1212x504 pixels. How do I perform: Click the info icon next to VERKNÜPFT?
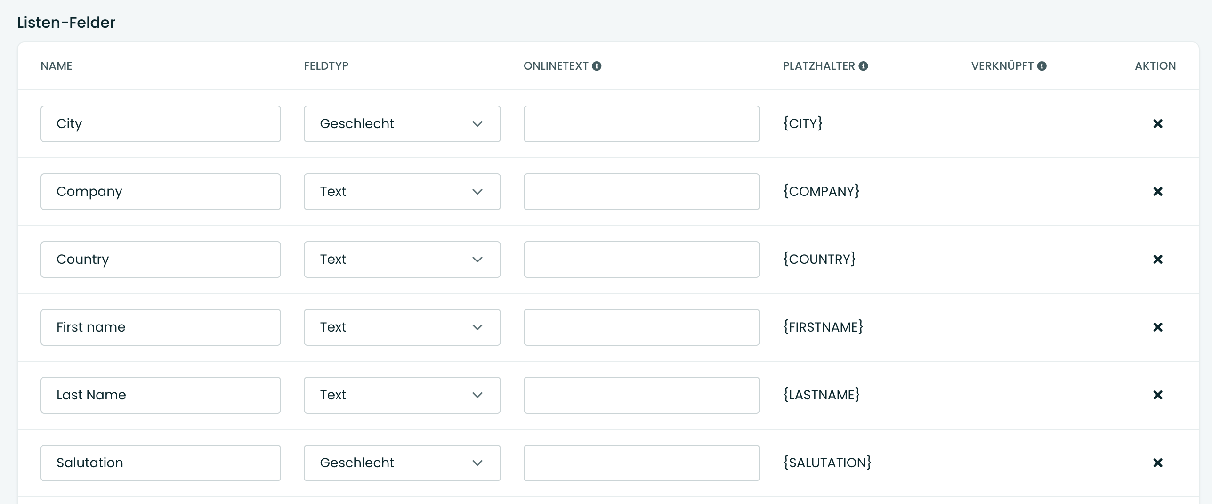click(1042, 66)
